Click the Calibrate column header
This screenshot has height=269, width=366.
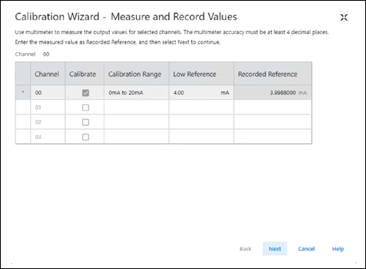pos(84,74)
